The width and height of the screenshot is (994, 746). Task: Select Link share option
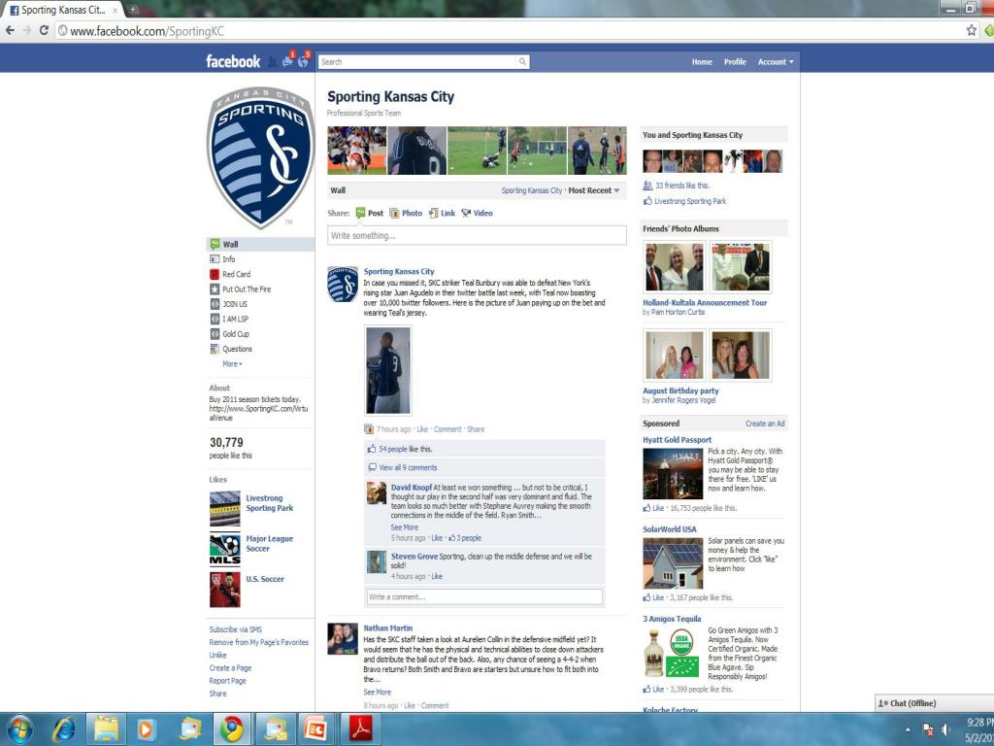[442, 213]
